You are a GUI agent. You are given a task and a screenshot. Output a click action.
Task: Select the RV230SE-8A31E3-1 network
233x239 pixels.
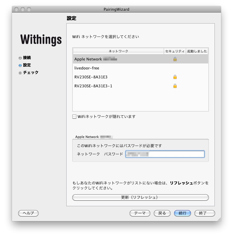coord(140,86)
